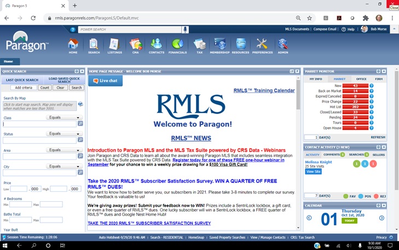Screen dimensions: 399x250
Task: Click the Price Low input field
Action: click(19, 189)
